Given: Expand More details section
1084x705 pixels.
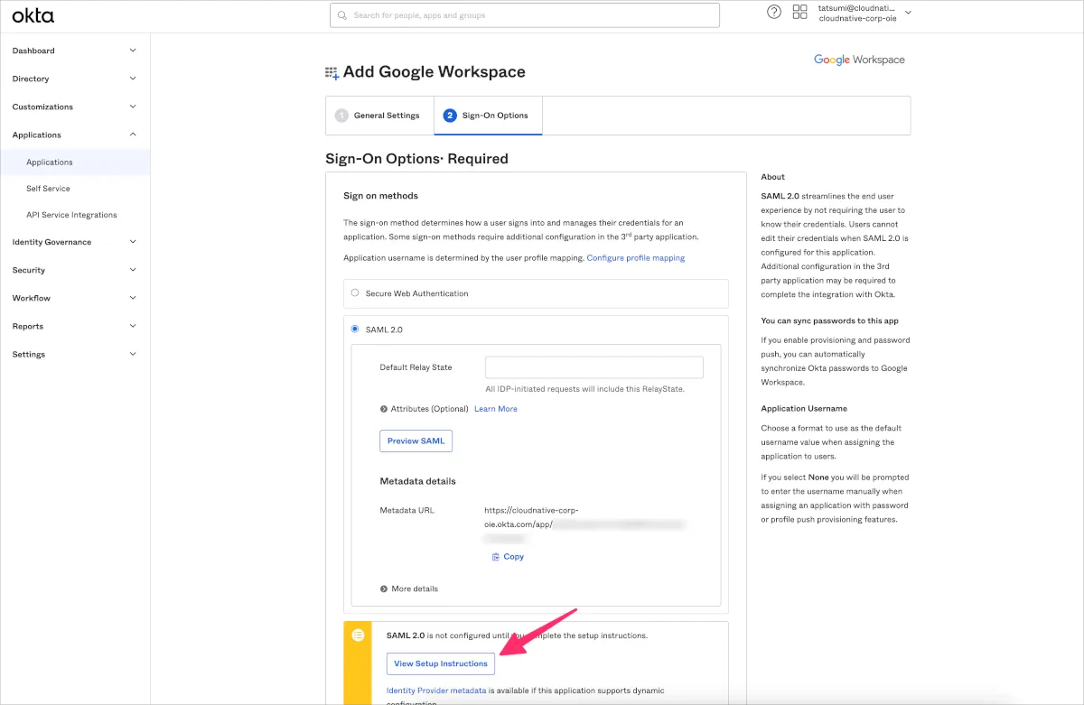Looking at the screenshot, I should 385,589.
